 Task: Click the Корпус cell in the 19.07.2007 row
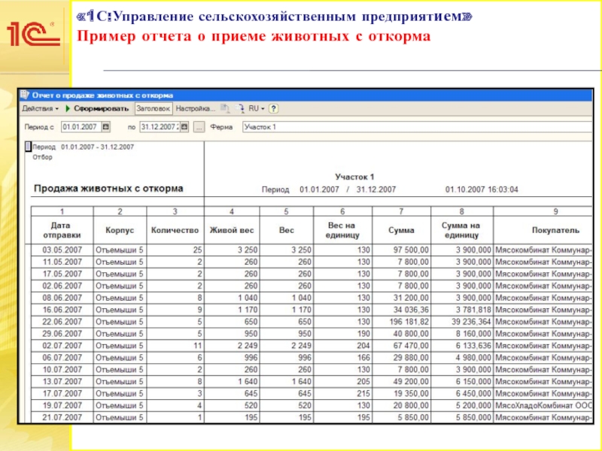click(x=120, y=405)
